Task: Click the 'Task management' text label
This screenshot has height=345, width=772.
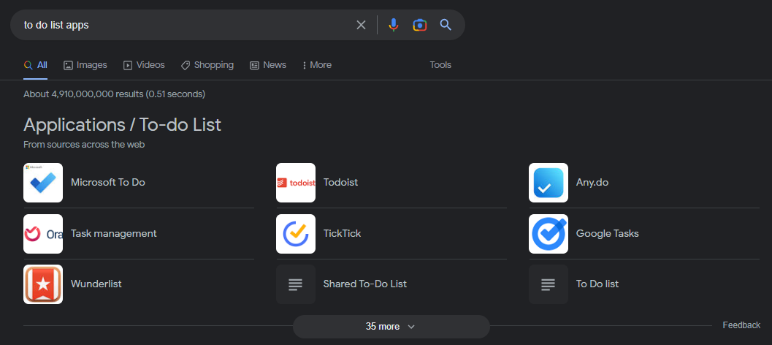Action: pyautogui.click(x=114, y=234)
